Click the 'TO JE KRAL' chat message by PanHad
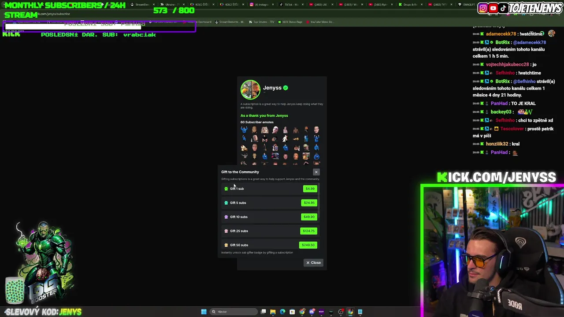This screenshot has width=564, height=317. click(523, 103)
